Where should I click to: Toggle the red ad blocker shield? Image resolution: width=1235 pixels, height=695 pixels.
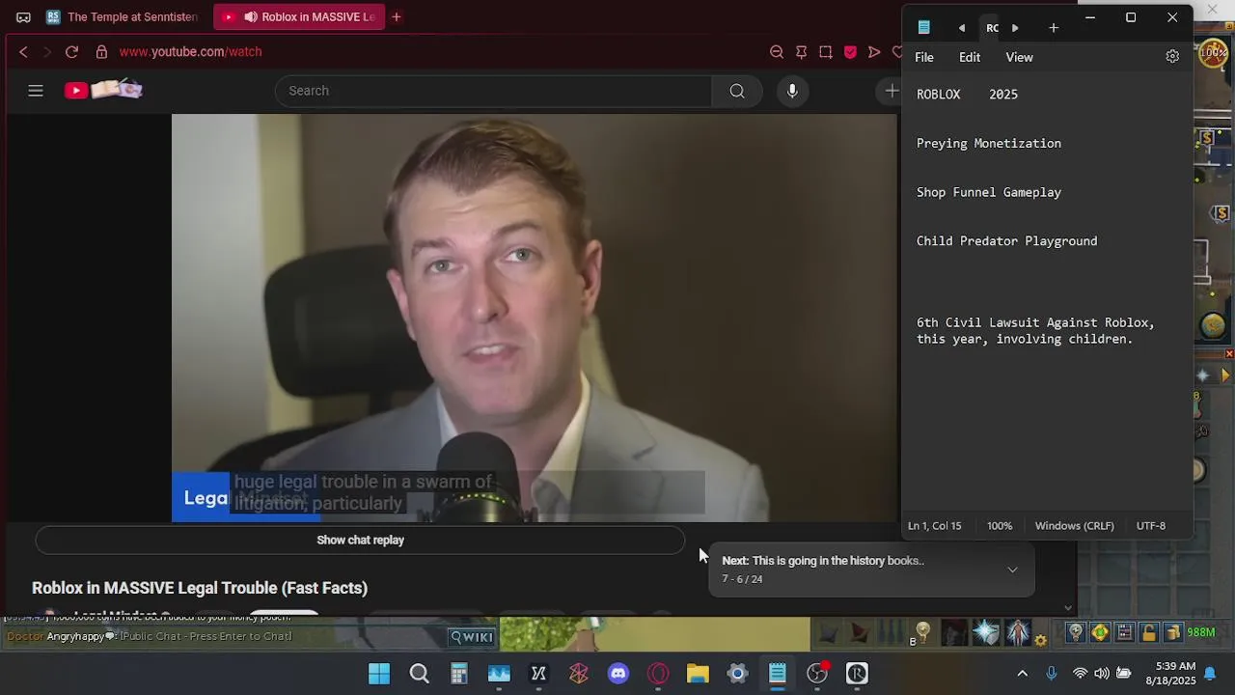tap(850, 51)
